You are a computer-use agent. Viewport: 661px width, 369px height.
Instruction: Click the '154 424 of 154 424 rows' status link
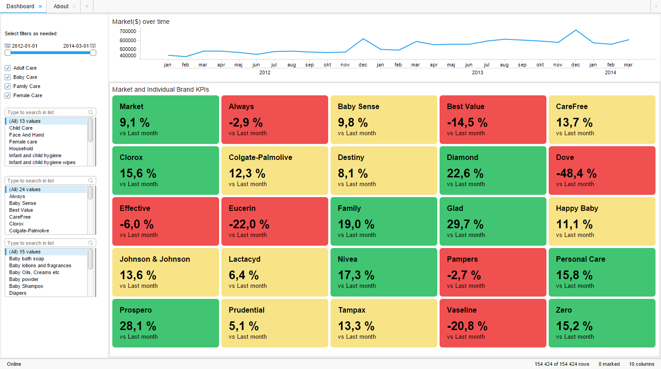point(562,364)
